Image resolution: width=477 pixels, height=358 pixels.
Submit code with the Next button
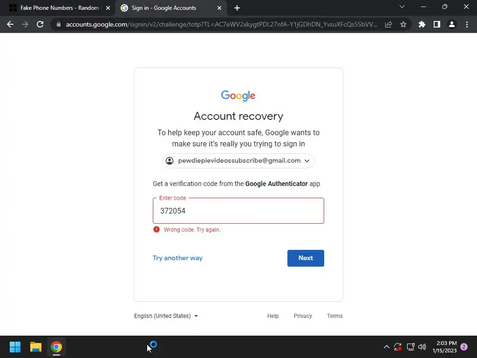[x=306, y=258]
